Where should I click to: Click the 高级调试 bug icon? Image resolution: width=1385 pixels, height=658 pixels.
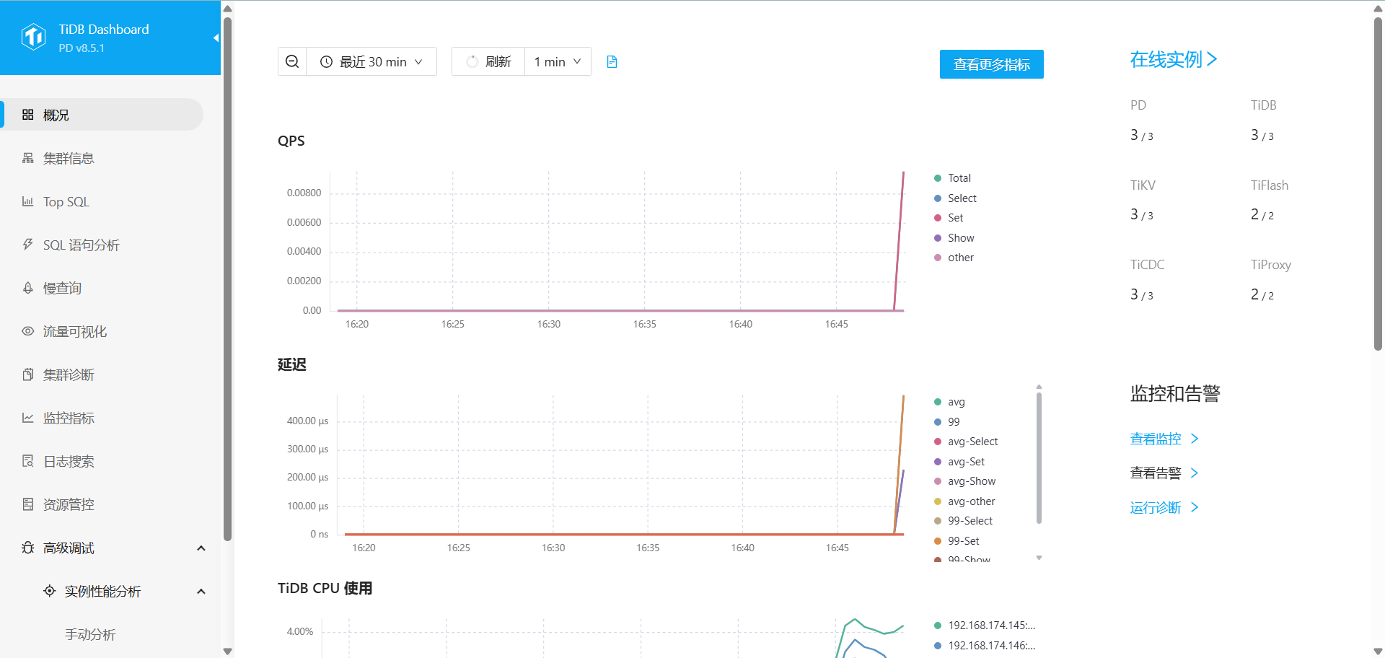[x=28, y=548]
